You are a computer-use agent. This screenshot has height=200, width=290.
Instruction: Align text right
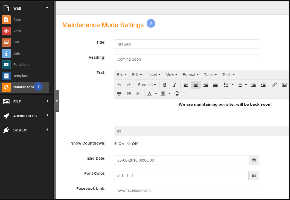205,85
